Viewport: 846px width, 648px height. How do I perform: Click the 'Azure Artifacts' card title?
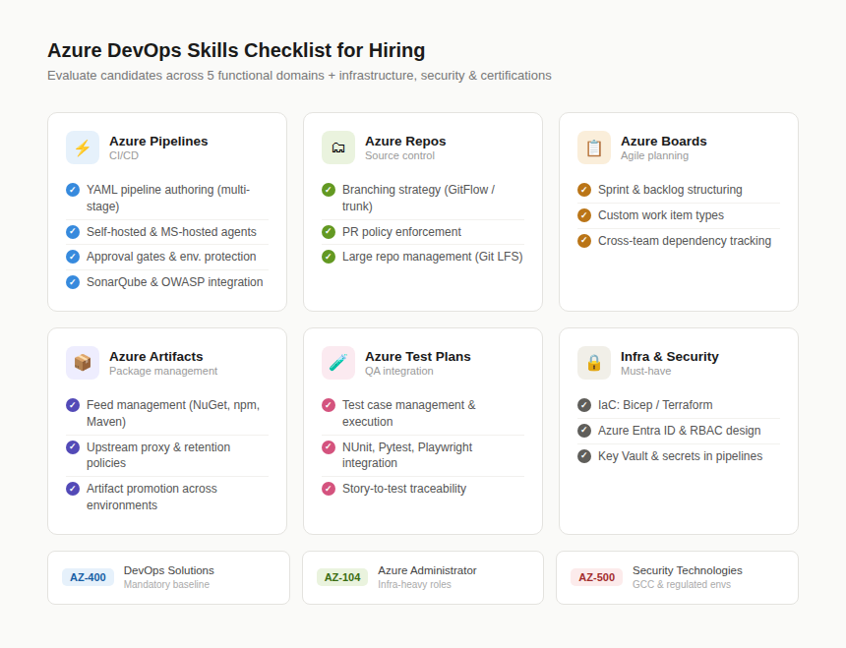(156, 356)
